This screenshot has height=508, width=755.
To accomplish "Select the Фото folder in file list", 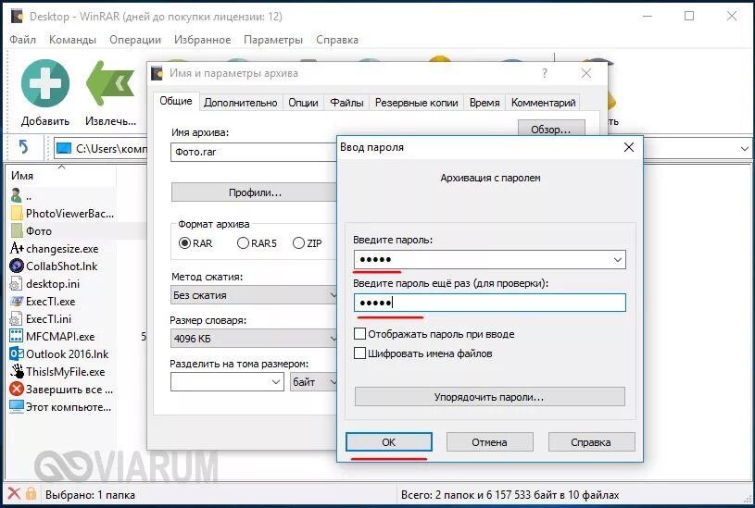I will tap(39, 231).
